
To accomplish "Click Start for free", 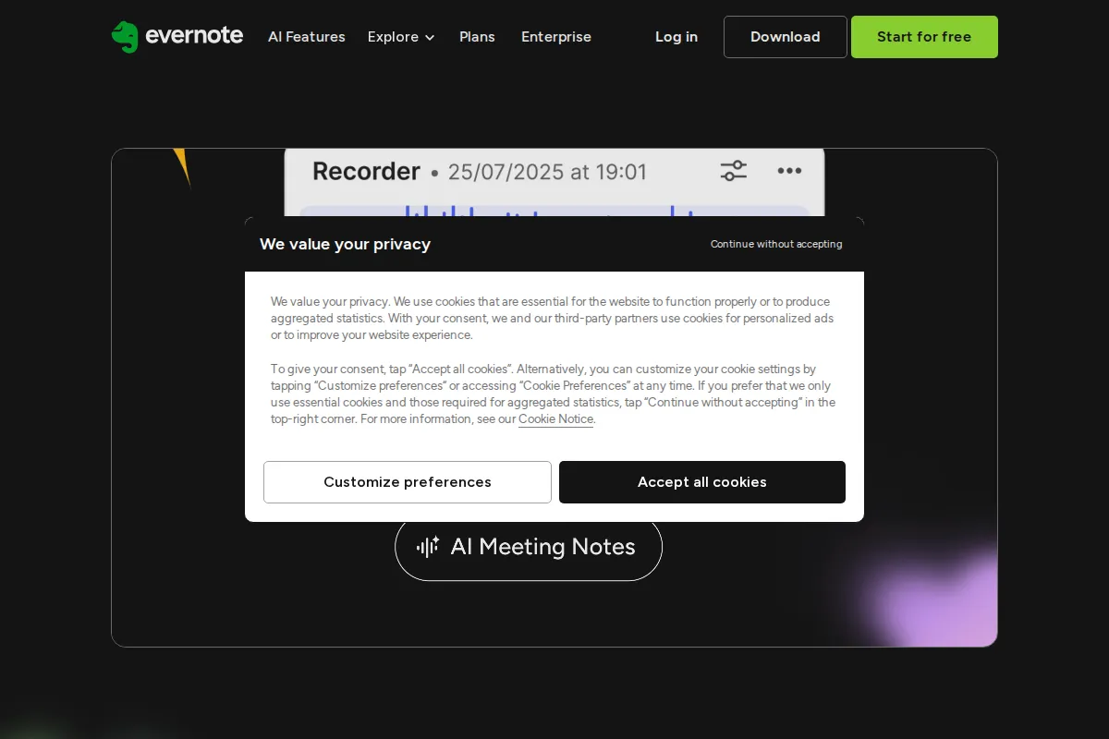I will coord(924,37).
